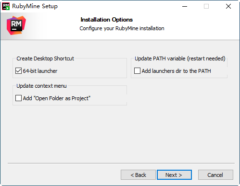Close the RubyMine Setup dialog

tap(228, 6)
